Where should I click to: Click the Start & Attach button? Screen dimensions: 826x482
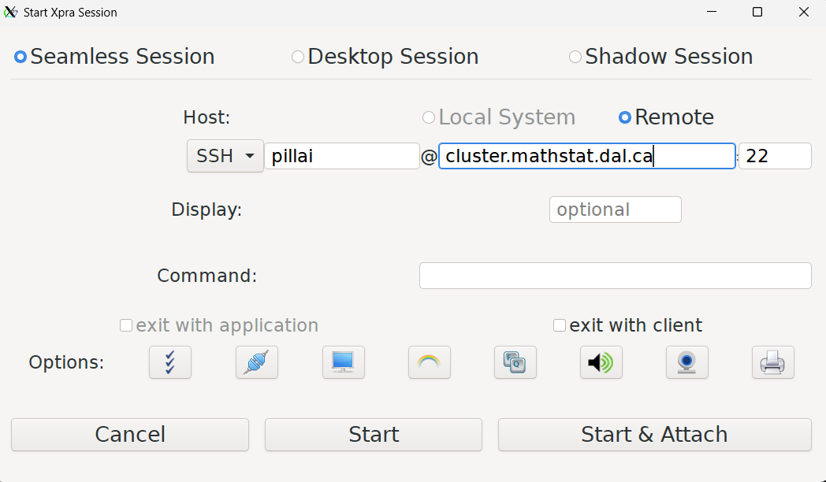coord(654,435)
